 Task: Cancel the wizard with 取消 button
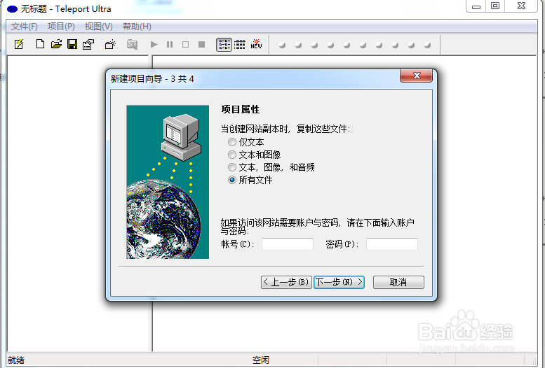(x=398, y=283)
